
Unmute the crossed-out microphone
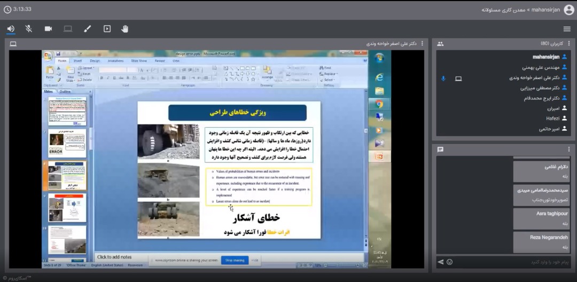click(x=29, y=29)
